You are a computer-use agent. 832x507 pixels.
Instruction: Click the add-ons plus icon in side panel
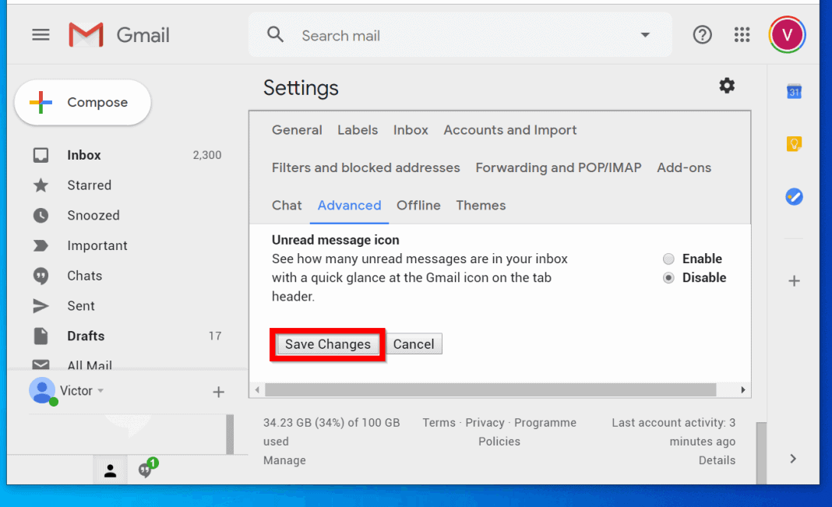pyautogui.click(x=794, y=281)
